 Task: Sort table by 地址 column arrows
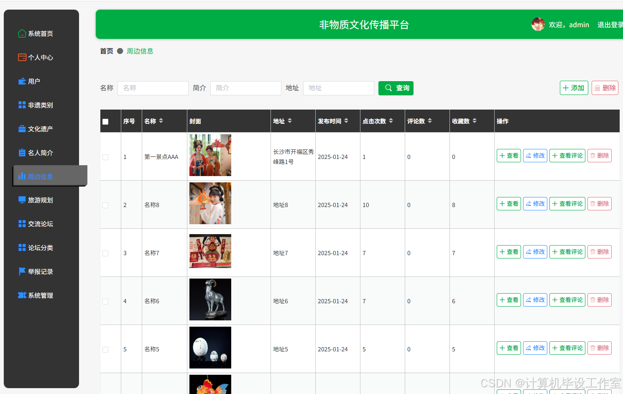coord(290,121)
